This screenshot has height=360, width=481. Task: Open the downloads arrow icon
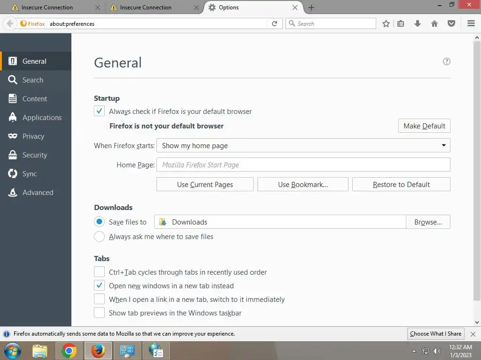coord(418,23)
